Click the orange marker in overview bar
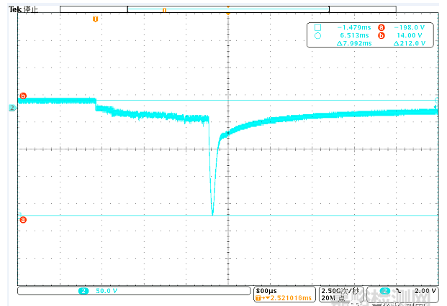This screenshot has height=306, width=447. point(164,10)
